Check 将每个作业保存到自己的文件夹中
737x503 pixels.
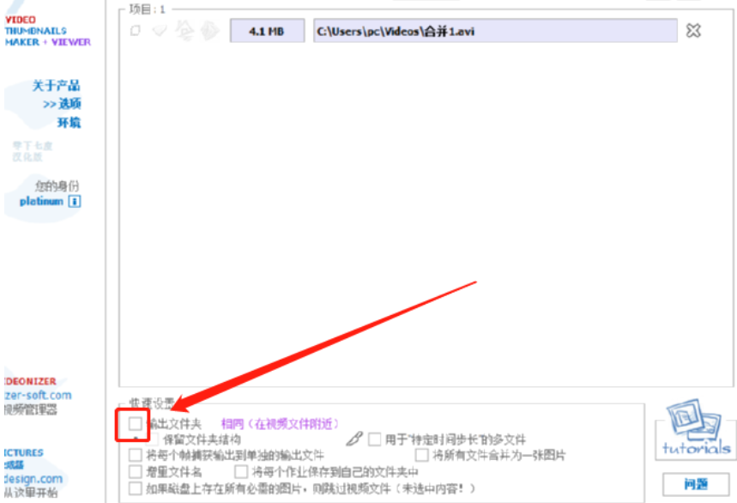241,471
